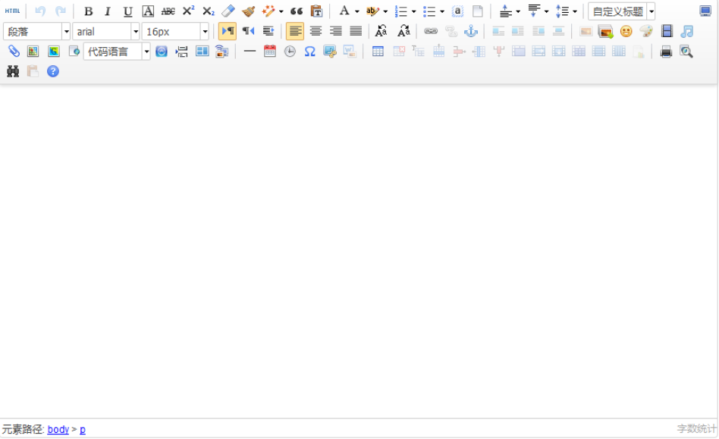Image resolution: width=719 pixels, height=439 pixels.
Task: Open the help dialog
Action: click(53, 71)
